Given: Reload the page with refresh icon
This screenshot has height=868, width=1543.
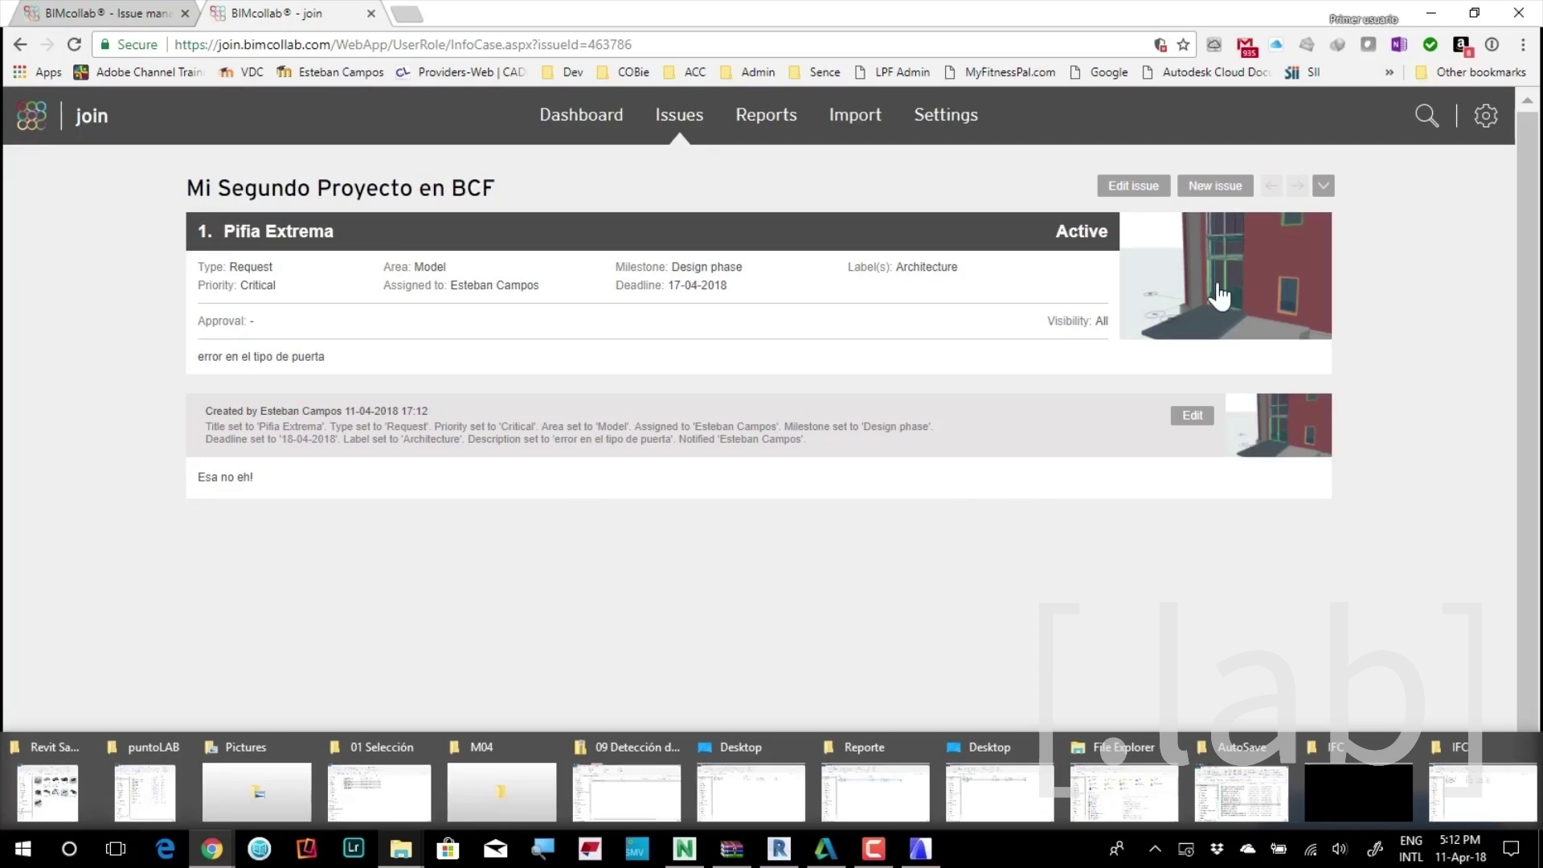Looking at the screenshot, I should 74,45.
